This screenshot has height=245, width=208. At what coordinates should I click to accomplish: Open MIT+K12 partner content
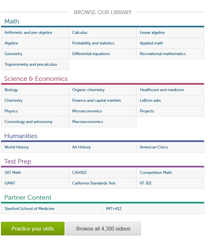pyautogui.click(x=114, y=209)
